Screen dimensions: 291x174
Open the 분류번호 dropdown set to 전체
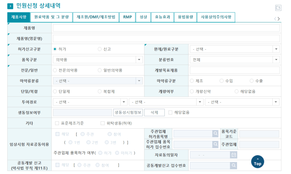(234, 60)
